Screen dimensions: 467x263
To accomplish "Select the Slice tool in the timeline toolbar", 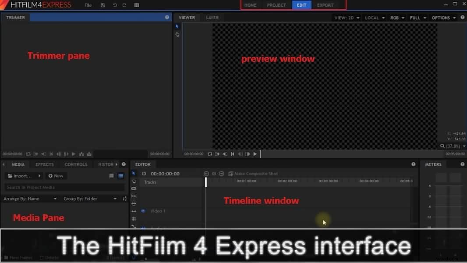I will coord(134,189).
